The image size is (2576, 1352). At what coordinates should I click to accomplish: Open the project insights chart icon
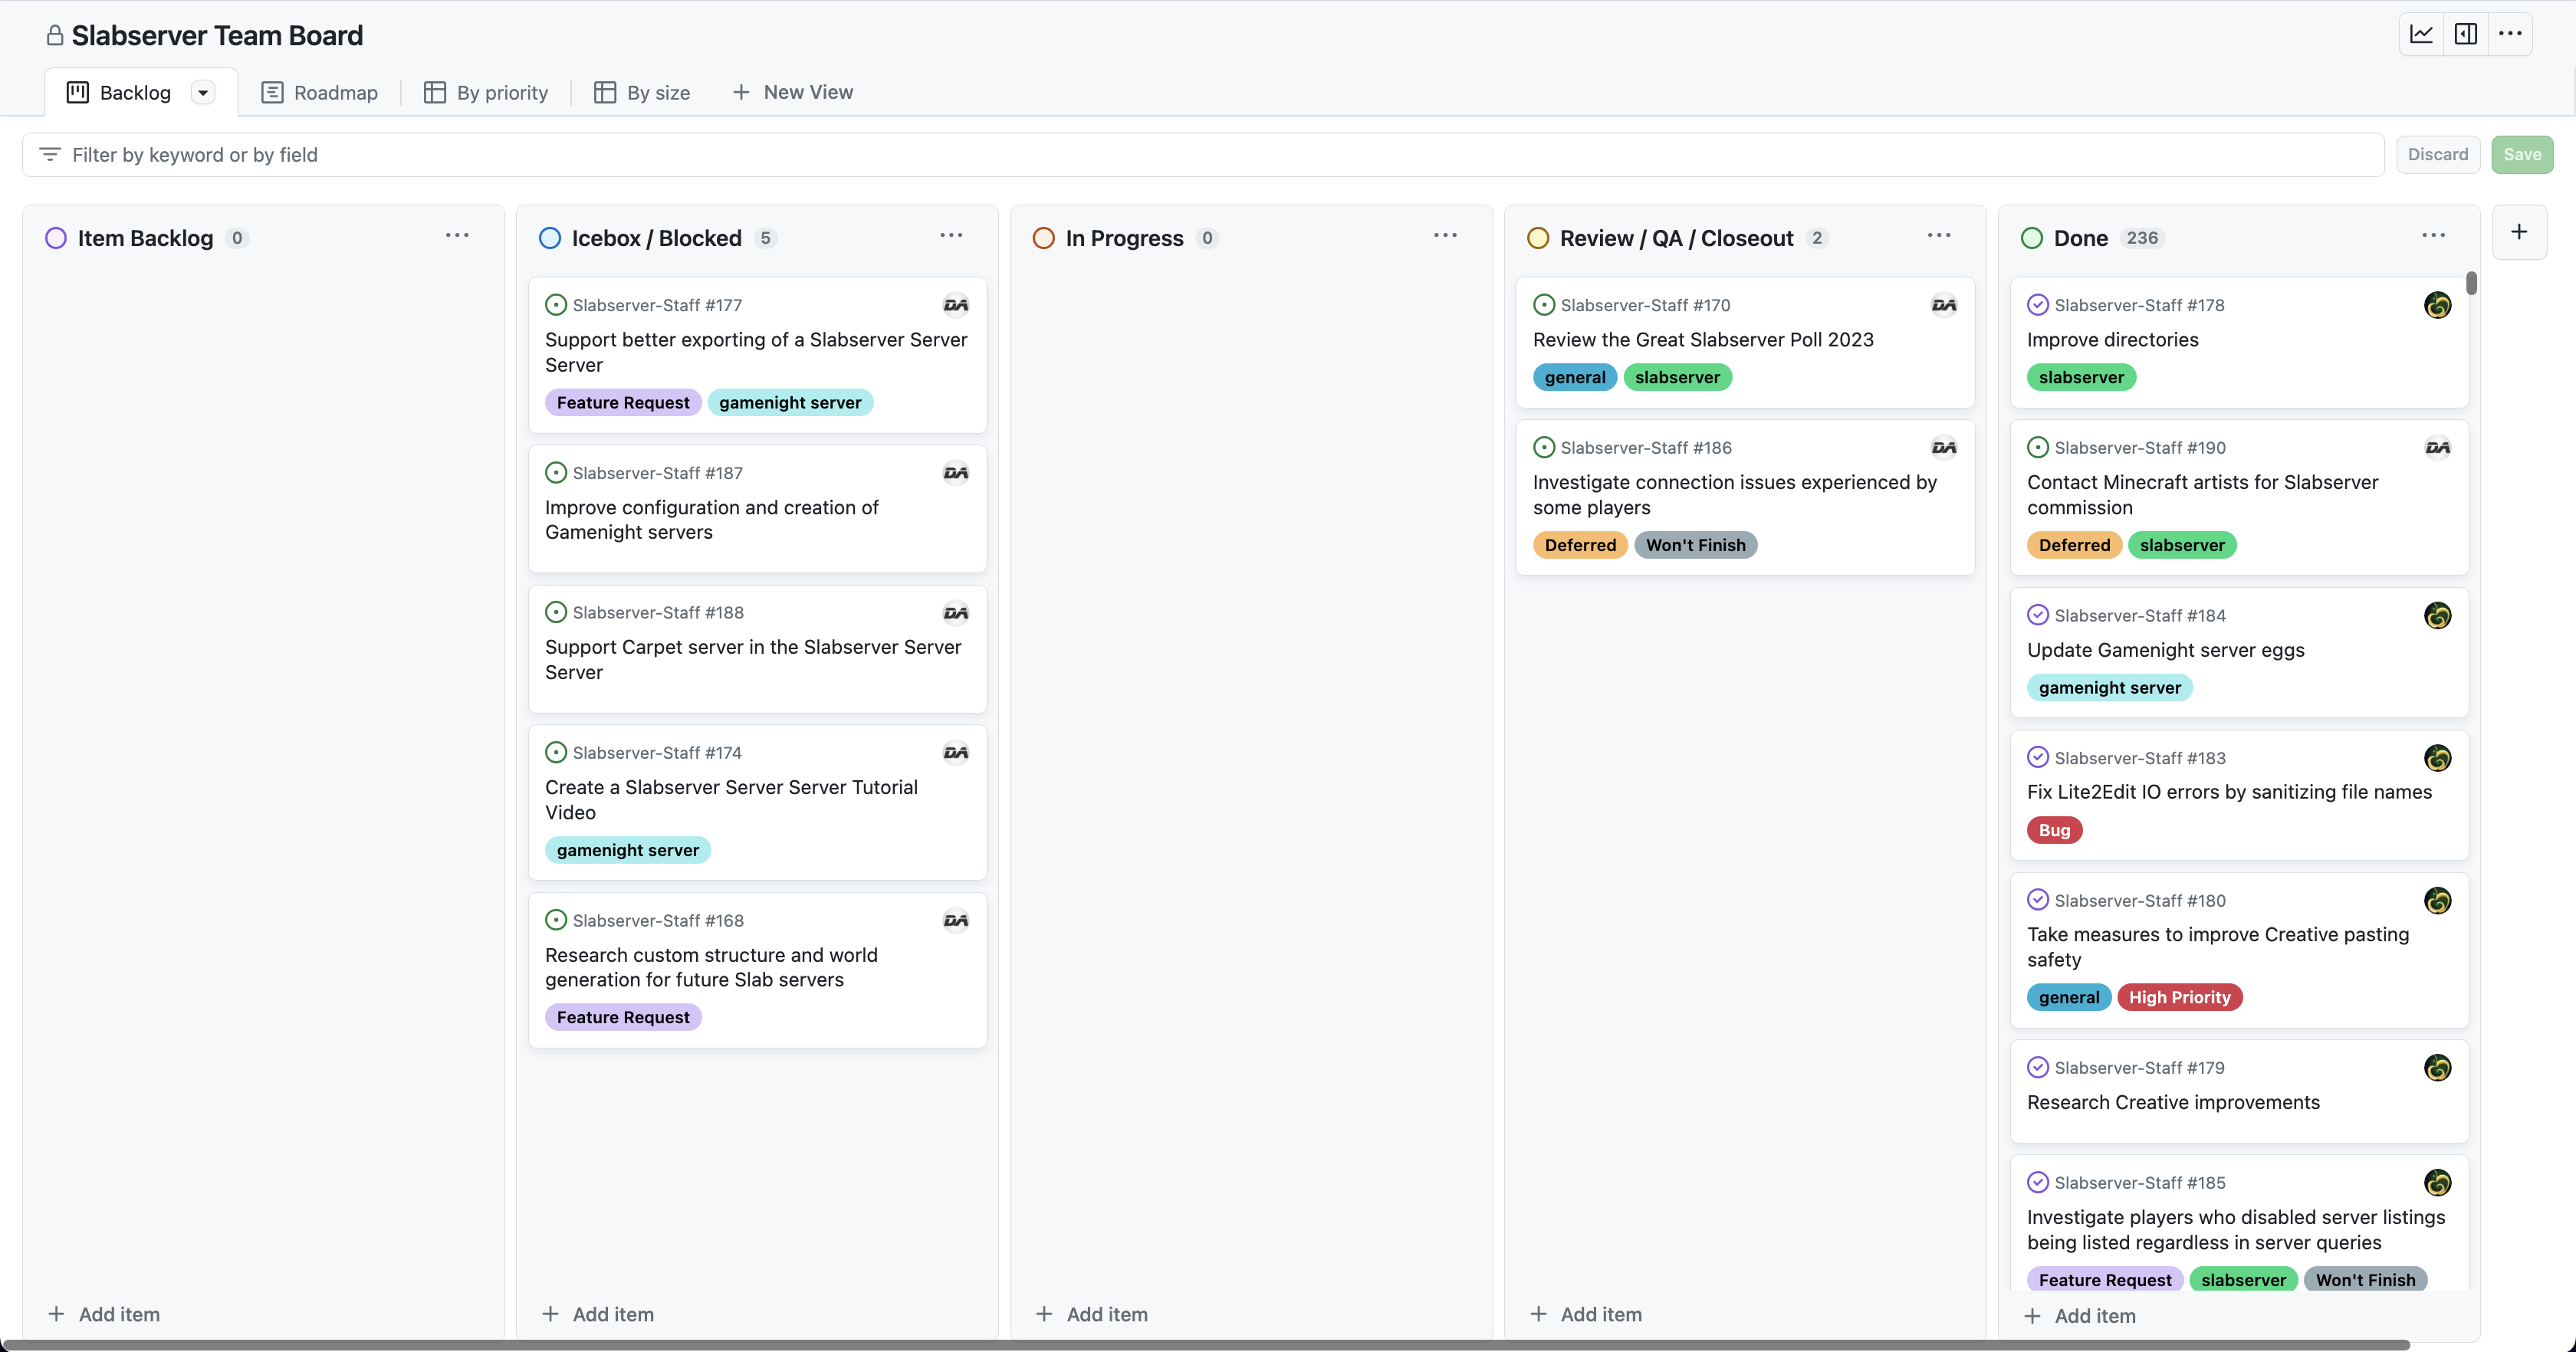pyautogui.click(x=2421, y=34)
